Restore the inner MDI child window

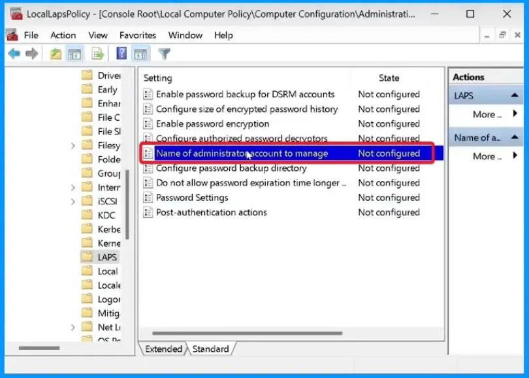point(502,35)
